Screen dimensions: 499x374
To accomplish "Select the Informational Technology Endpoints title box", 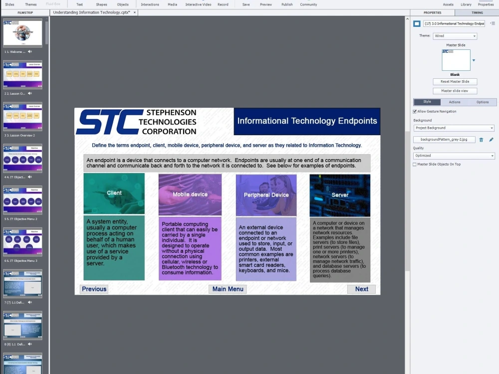I will tap(307, 121).
